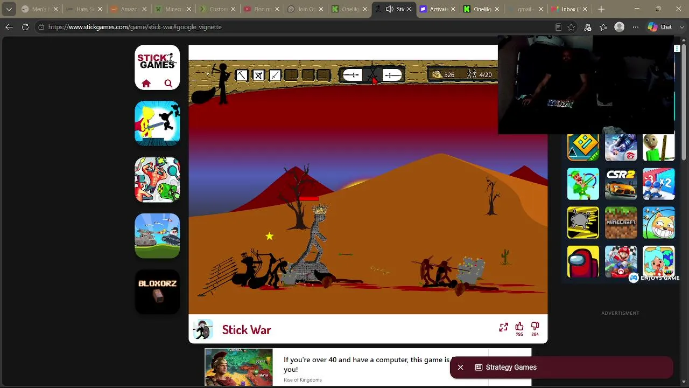Select the archer bow unit button

point(258,75)
